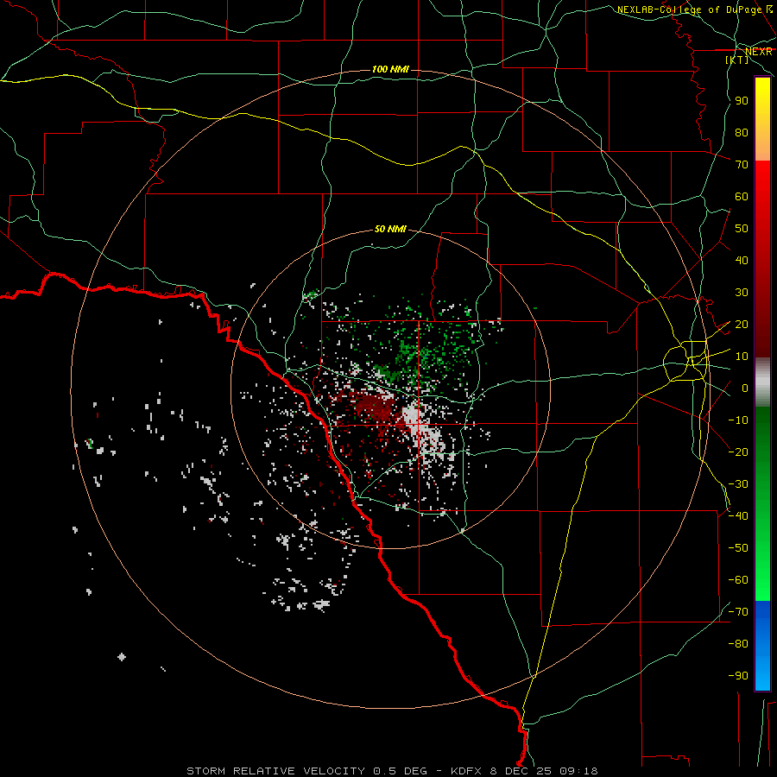Click the -20 scale value
This screenshot has height=777, width=777.
(x=738, y=452)
